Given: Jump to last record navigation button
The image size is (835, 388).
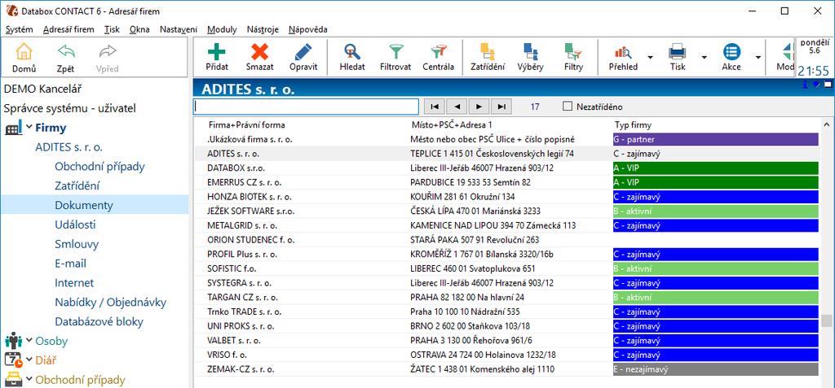Looking at the screenshot, I should click(x=501, y=107).
